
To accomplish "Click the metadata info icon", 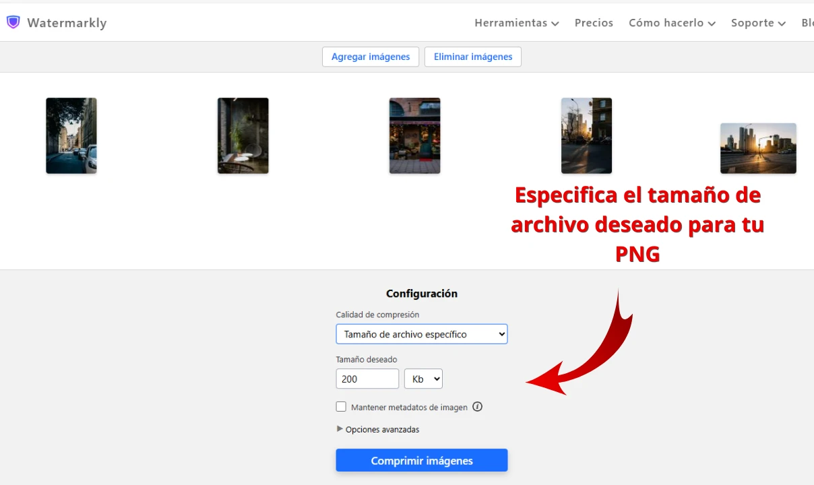I will click(x=477, y=407).
